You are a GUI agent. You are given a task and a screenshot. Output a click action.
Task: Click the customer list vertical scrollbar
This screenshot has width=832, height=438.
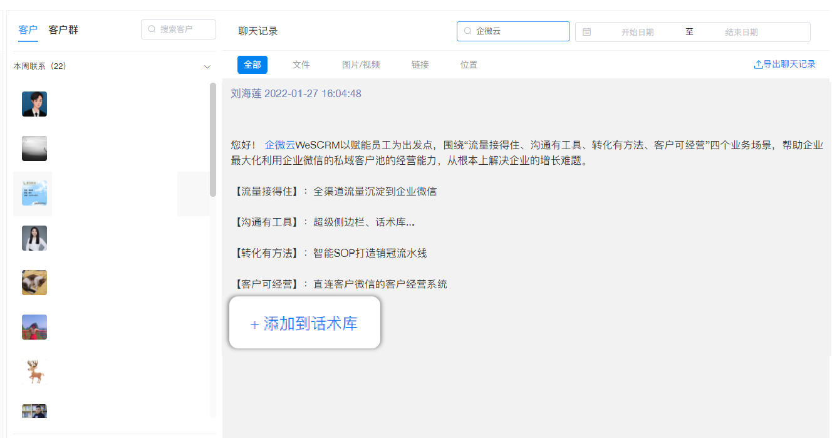pyautogui.click(x=213, y=140)
